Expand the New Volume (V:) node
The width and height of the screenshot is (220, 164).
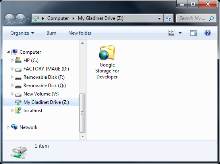[x=12, y=94]
